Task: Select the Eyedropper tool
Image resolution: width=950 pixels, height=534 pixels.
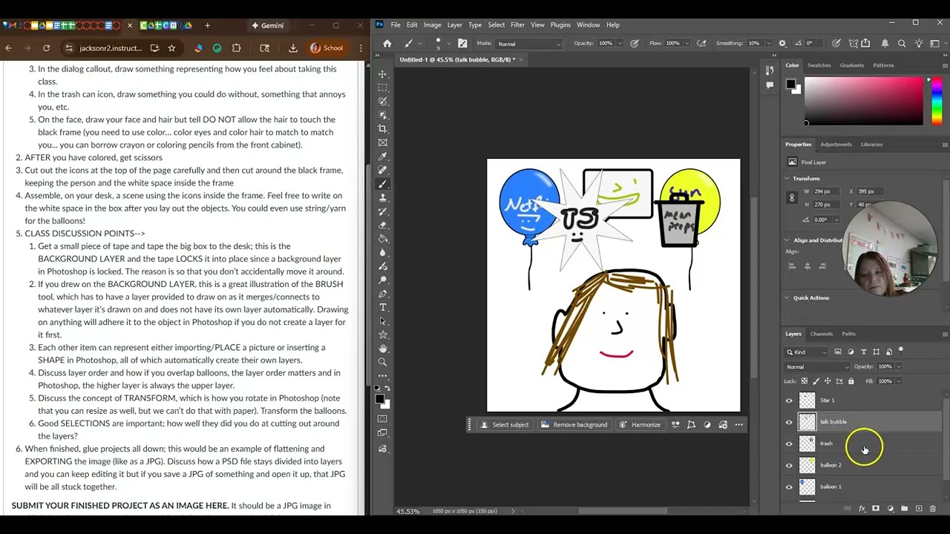Action: click(383, 156)
